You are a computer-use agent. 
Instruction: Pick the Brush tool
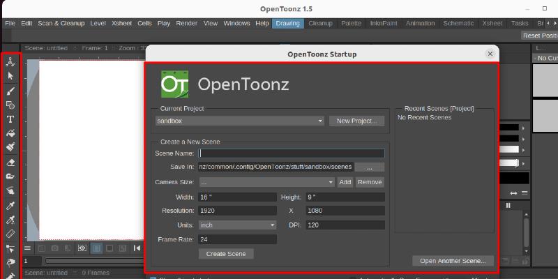(x=10, y=91)
